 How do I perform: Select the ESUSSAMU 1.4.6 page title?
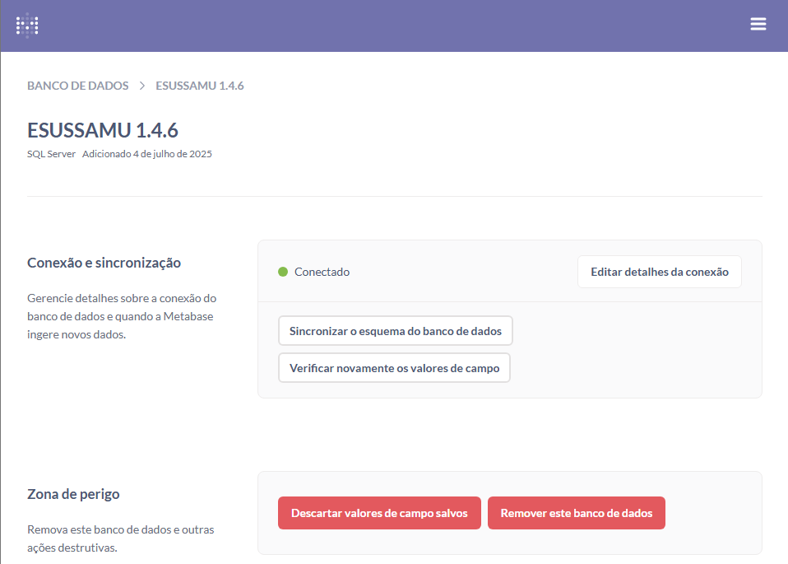click(x=103, y=131)
